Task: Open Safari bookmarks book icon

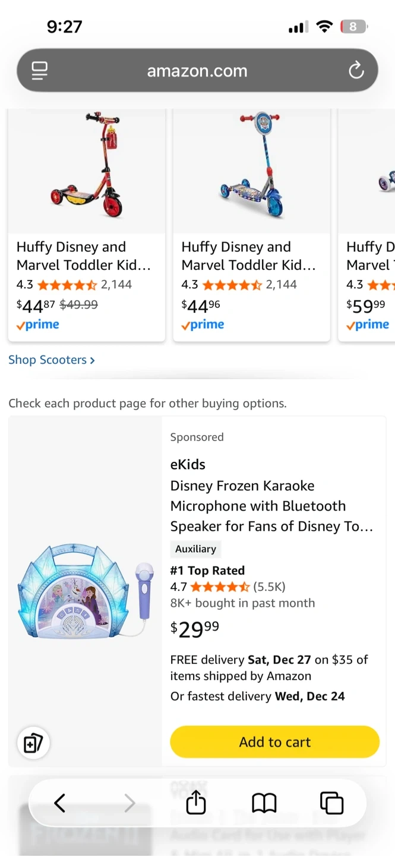Action: (264, 803)
